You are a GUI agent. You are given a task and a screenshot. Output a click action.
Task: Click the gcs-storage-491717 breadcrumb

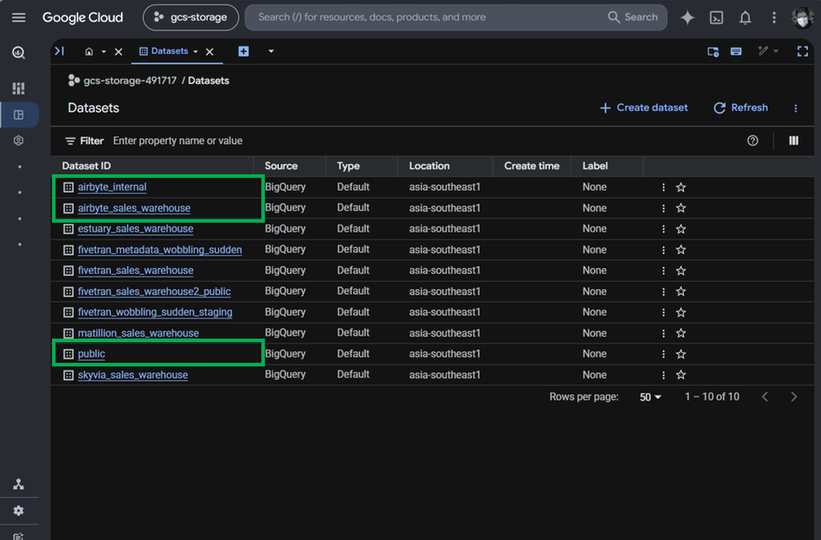(x=130, y=81)
